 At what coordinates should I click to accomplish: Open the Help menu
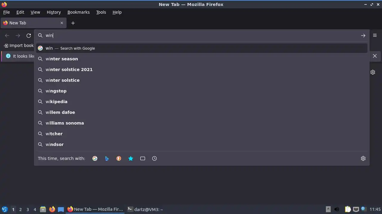coord(117,12)
